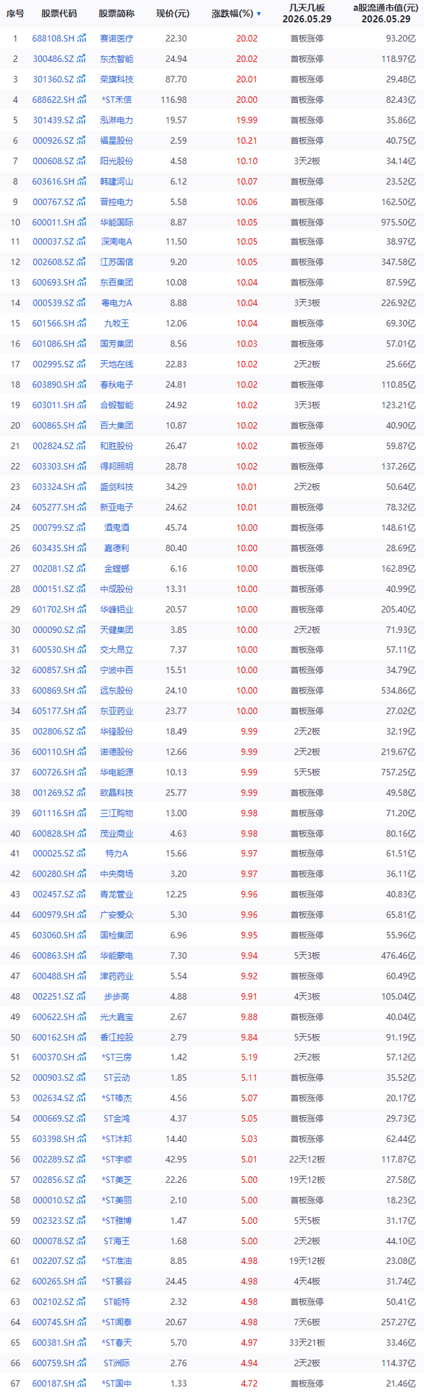Screen dimensions: 424x1393
Task: Open stock name link 华能国际
Action: tap(116, 222)
